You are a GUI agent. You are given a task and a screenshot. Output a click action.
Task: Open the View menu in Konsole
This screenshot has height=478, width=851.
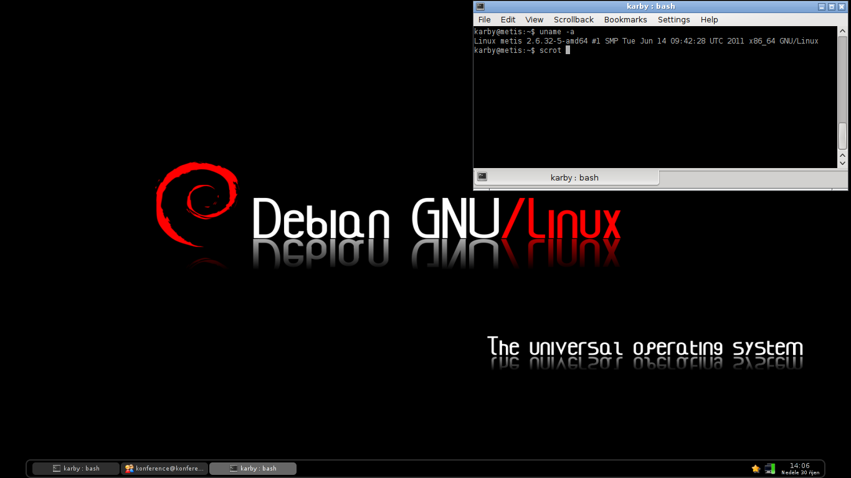[x=534, y=20]
